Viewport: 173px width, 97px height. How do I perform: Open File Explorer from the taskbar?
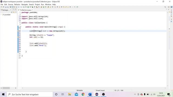pyautogui.click(x=69, y=94)
